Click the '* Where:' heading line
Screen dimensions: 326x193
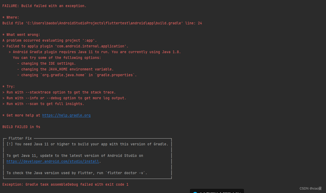click(x=11, y=17)
